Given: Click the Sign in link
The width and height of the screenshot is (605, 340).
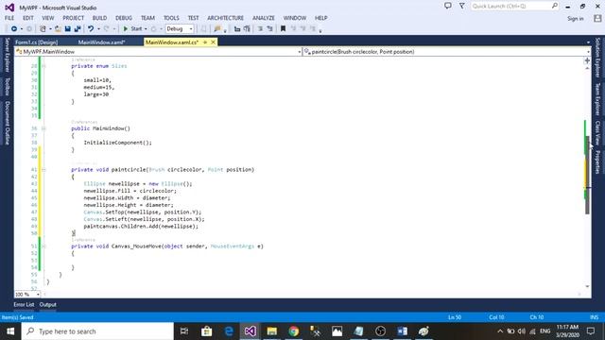Looking at the screenshot, I should [576, 18].
